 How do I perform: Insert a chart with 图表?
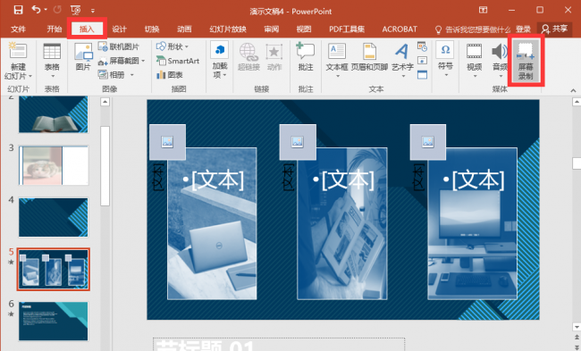click(x=170, y=75)
